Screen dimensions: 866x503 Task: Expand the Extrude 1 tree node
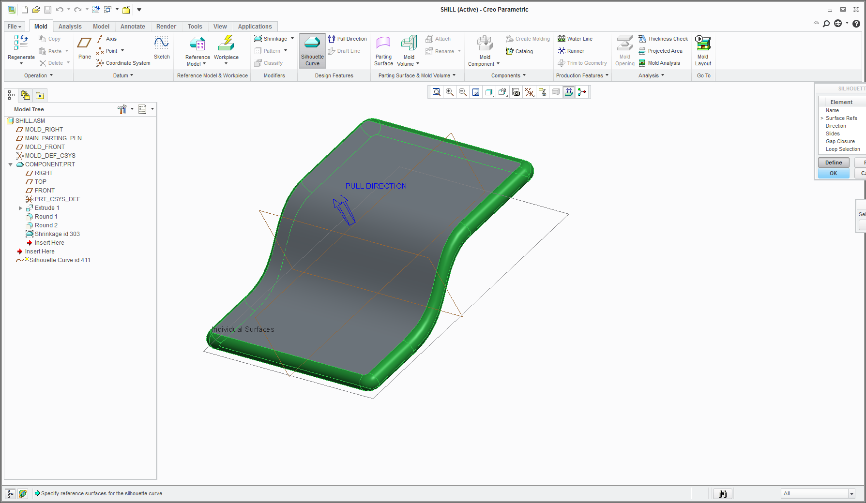[20, 208]
